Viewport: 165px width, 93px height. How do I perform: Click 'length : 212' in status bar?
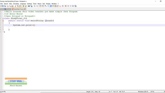90,92
